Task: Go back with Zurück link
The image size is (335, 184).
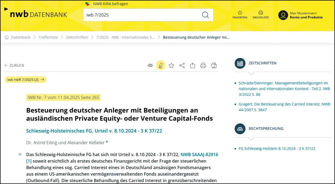Action: click(15, 66)
